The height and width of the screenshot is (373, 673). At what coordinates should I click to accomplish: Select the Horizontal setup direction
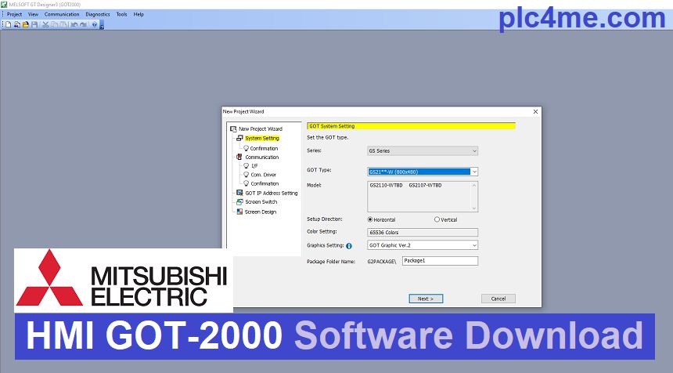370,219
